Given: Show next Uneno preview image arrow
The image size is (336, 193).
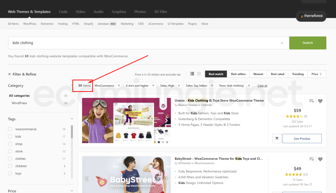Looking at the screenshot, I should 166,121.
